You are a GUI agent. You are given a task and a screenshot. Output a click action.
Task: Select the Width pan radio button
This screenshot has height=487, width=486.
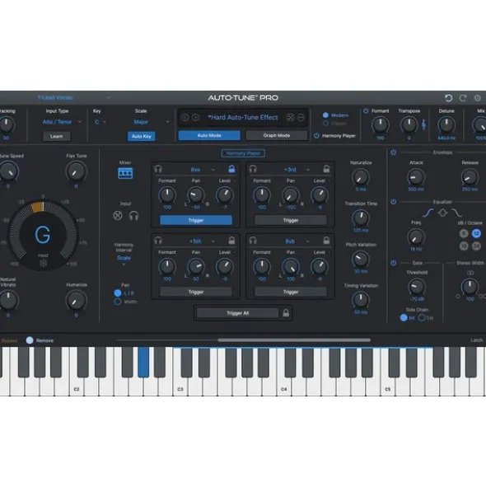point(118,302)
